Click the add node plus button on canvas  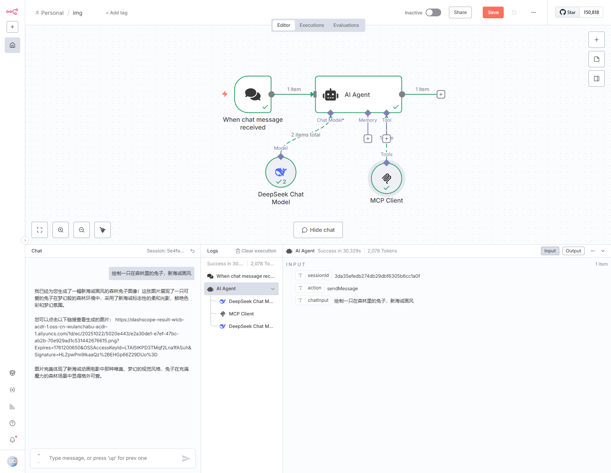point(597,40)
